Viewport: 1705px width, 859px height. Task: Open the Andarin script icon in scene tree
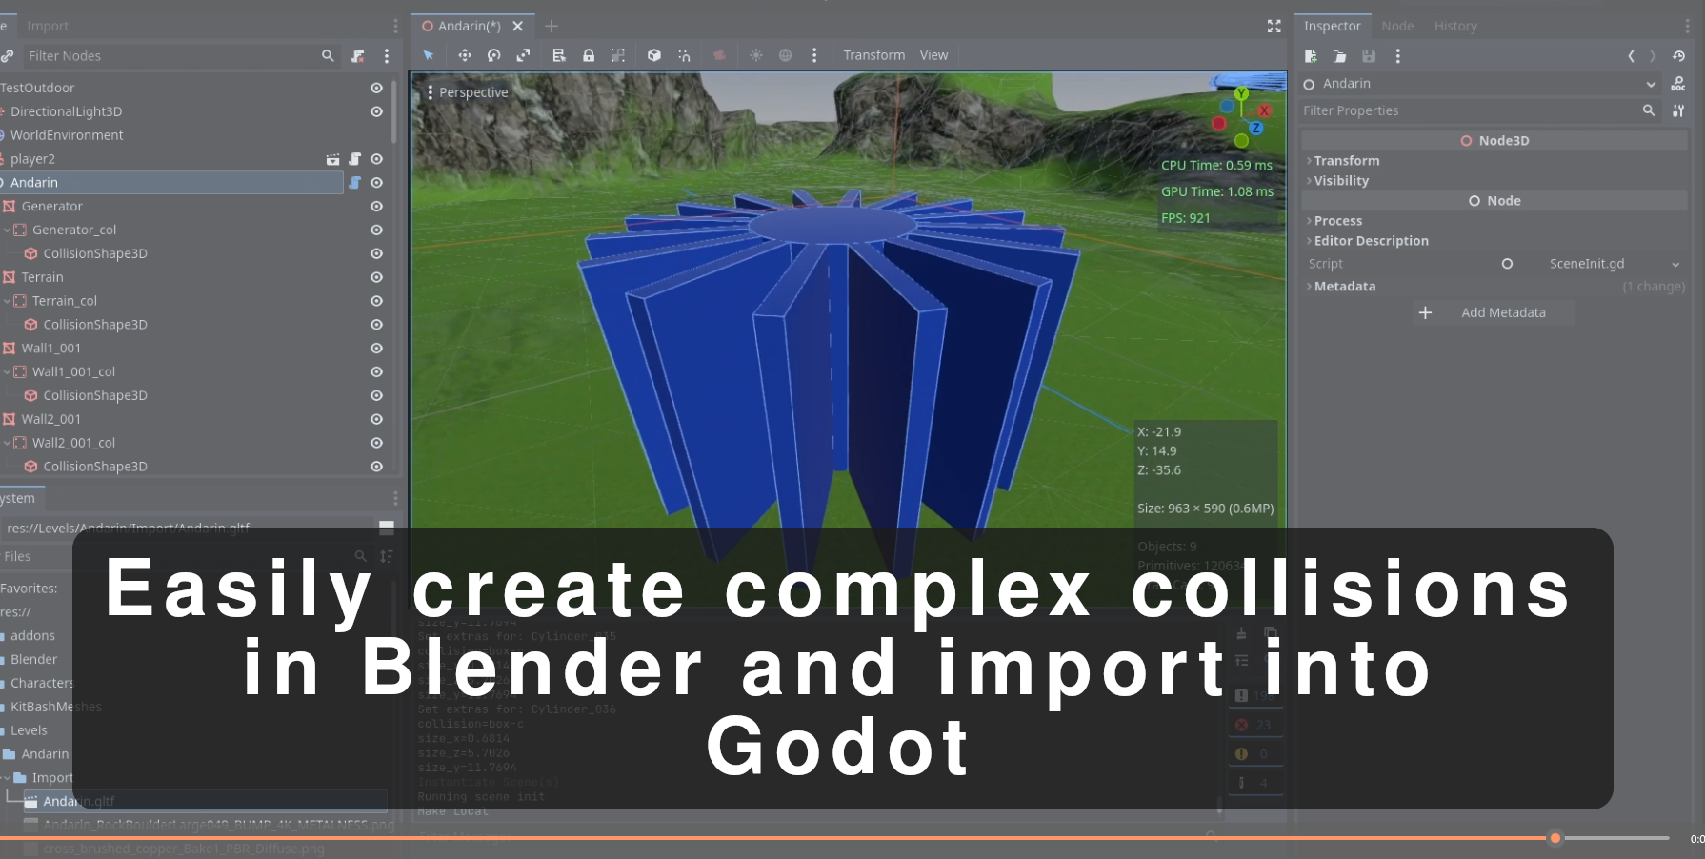point(354,183)
